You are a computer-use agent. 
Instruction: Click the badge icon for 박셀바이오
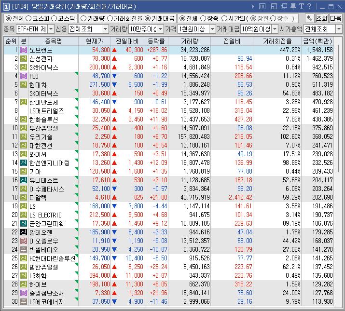(x=24, y=249)
